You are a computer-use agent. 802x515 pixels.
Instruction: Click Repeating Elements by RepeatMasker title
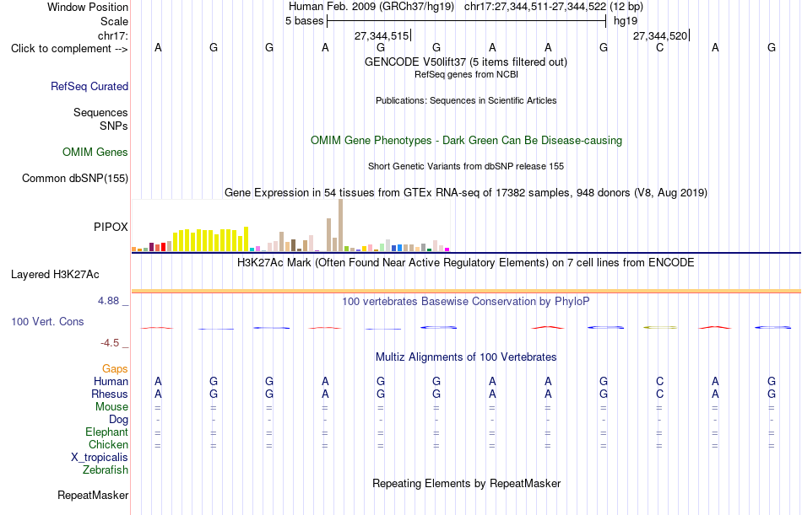point(467,483)
